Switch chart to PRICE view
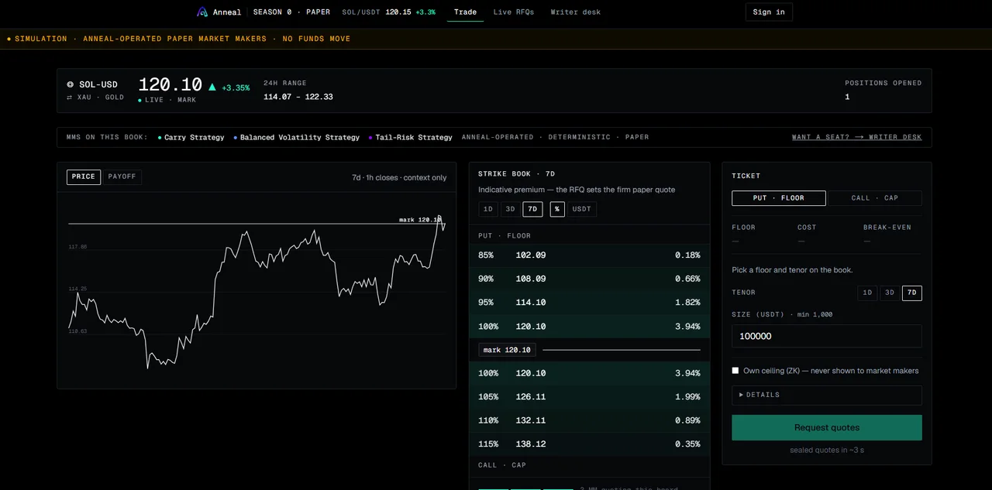This screenshot has height=490, width=992. [x=84, y=177]
